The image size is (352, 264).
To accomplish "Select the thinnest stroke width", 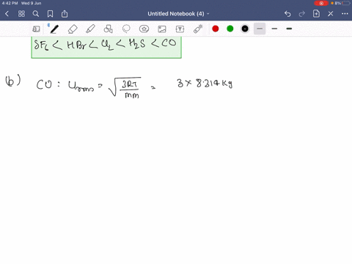I will tap(260, 29).
